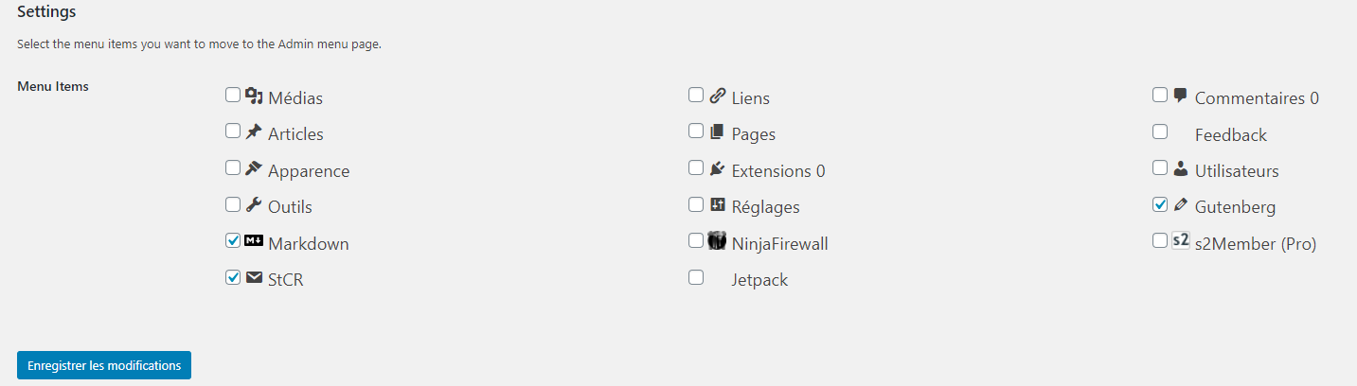Select the Pages checkbox

point(696,132)
